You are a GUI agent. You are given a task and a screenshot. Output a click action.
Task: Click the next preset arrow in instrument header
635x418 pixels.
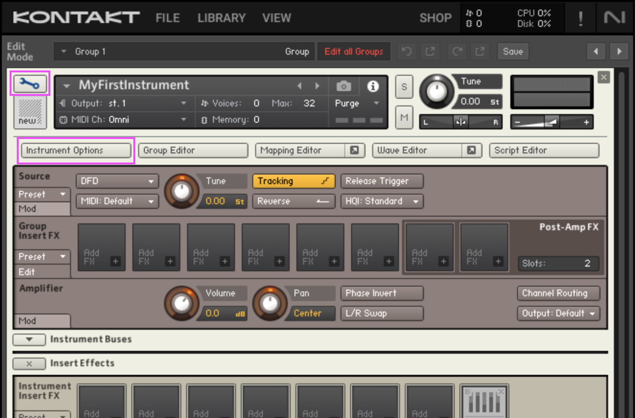(x=317, y=86)
